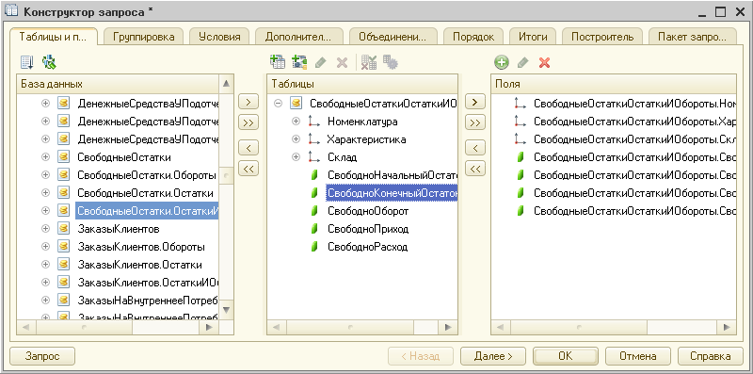The image size is (753, 374).
Task: Click the double right arrow between База данных and Таблицы
Action: pos(248,123)
